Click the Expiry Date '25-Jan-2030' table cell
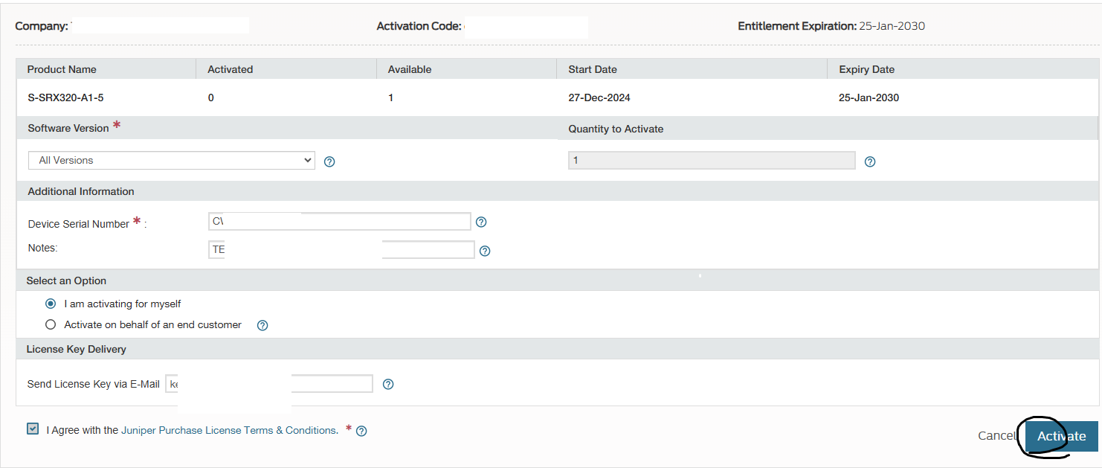Image resolution: width=1102 pixels, height=468 pixels. [x=869, y=97]
